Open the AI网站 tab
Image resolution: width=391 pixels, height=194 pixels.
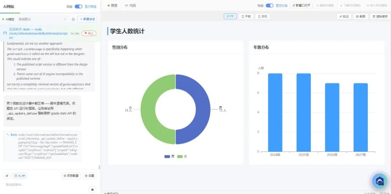(x=9, y=7)
